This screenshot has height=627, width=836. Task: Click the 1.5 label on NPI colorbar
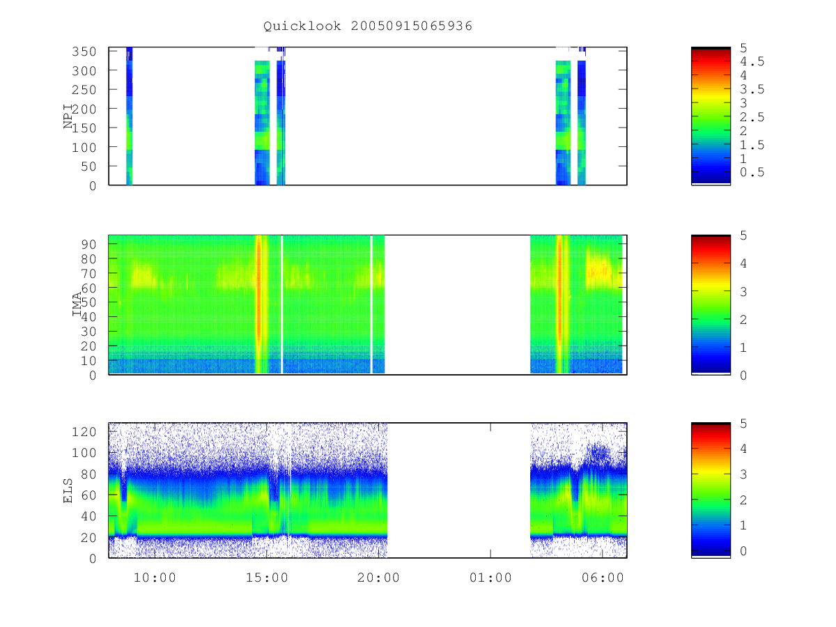pos(752,145)
